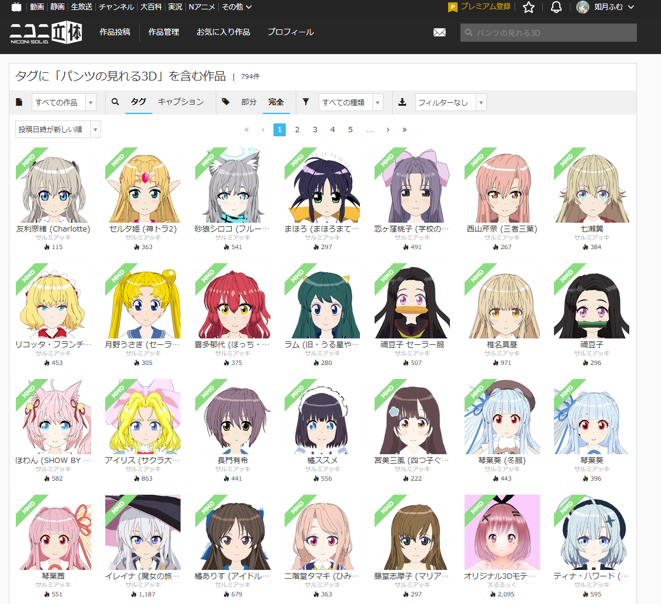Image resolution: width=661 pixels, height=604 pixels.
Task: Open 友利奈緒 (Charlotte) thumbnail
Action: [53, 185]
